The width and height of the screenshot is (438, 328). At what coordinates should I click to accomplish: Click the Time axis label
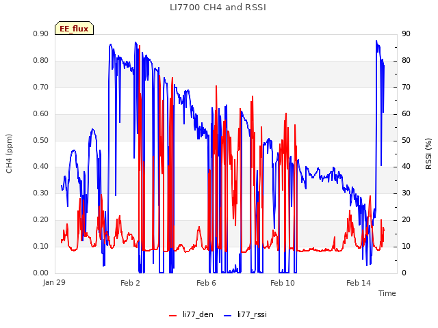387,293
